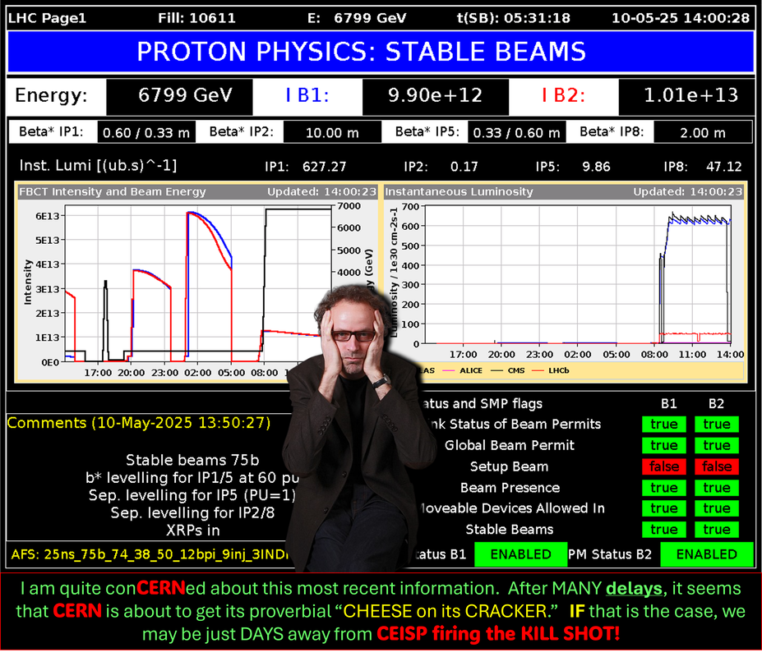
Task: Click the Beta* IP1: label
Action: pyautogui.click(x=51, y=131)
